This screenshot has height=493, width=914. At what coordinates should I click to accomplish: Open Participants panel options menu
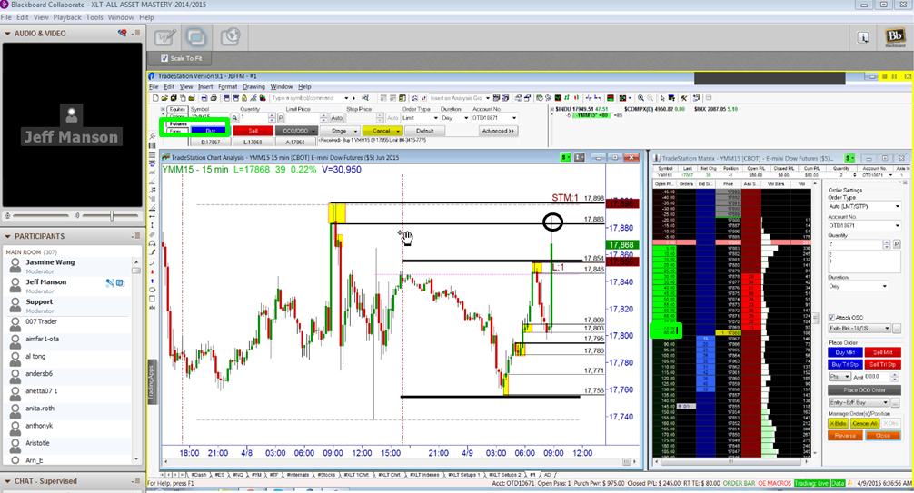click(x=135, y=236)
